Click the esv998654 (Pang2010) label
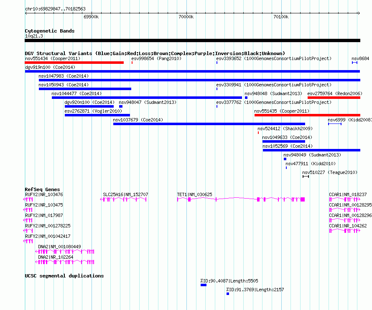Screen dimensions: 372x310 [156, 58]
